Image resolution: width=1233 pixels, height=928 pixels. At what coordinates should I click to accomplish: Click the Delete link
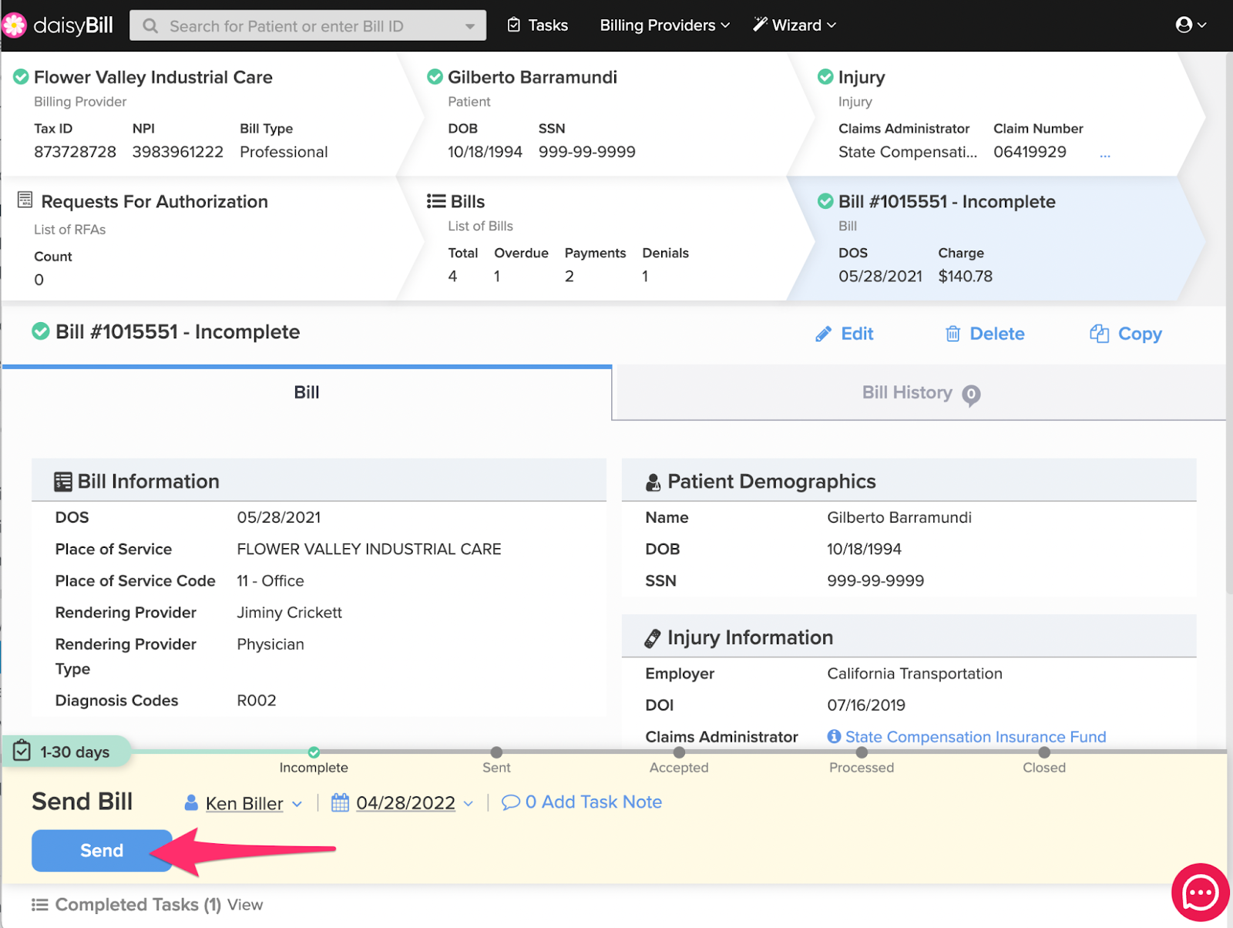tap(985, 334)
